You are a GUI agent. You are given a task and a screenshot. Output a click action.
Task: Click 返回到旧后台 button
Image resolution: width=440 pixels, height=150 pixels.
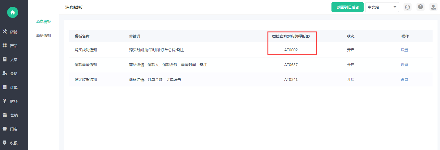point(348,7)
